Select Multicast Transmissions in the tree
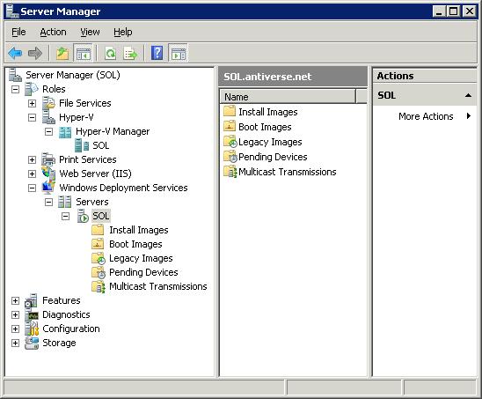 pyautogui.click(x=158, y=286)
